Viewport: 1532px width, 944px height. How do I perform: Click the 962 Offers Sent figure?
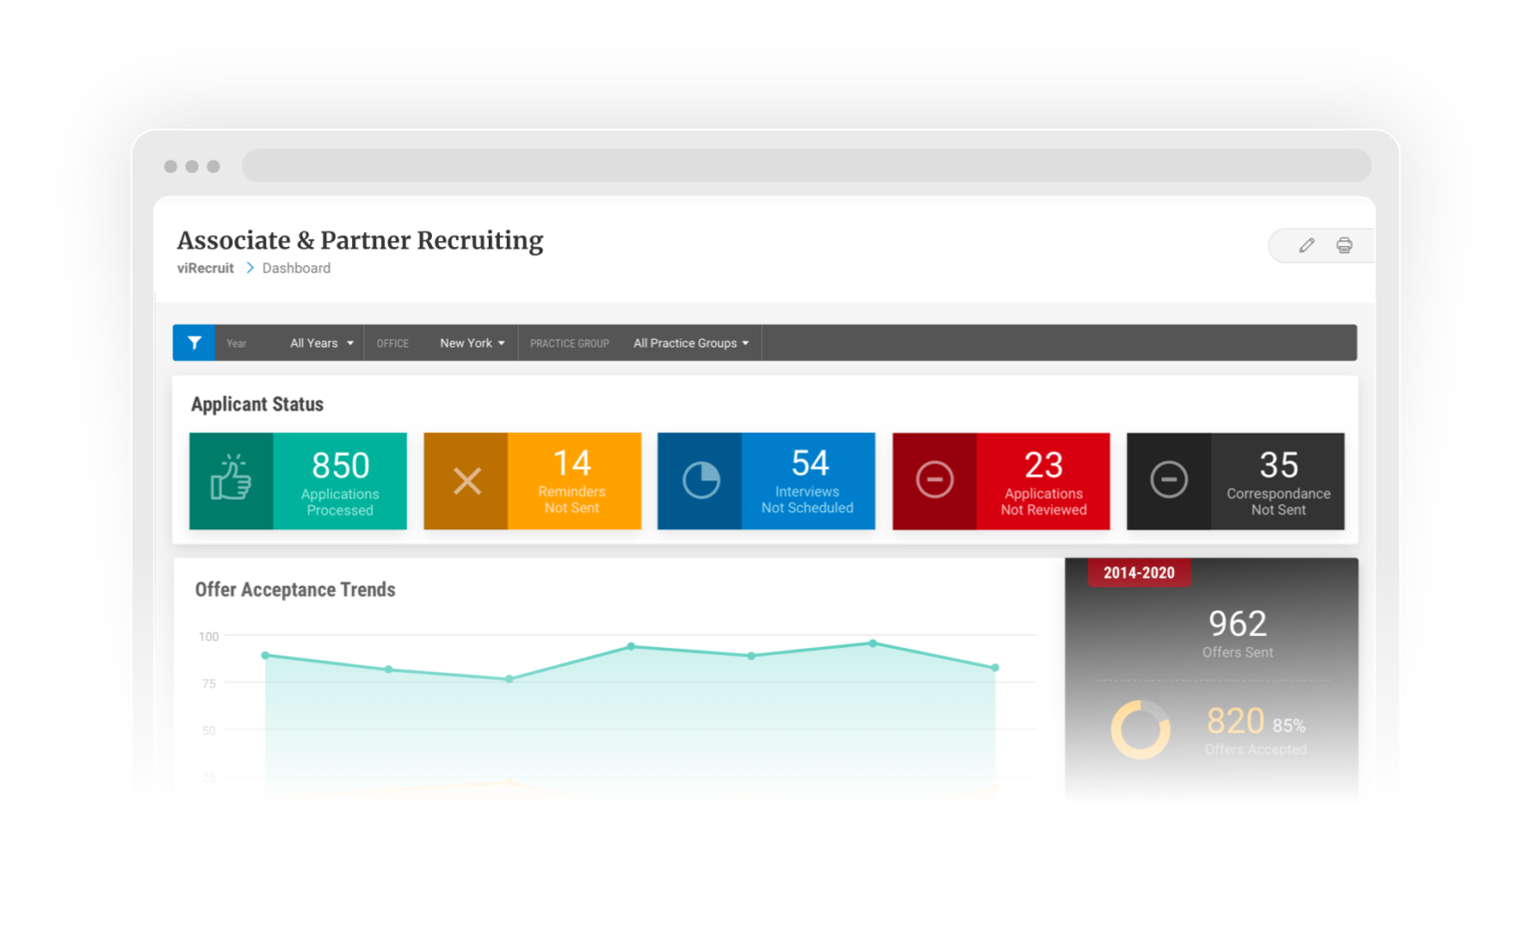pyautogui.click(x=1238, y=624)
